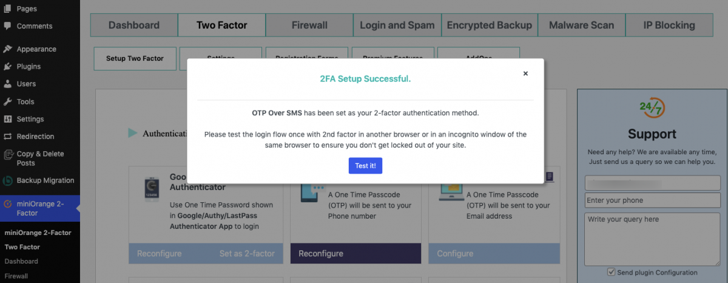
Task: Select the Tools wrench icon
Action: point(7,101)
